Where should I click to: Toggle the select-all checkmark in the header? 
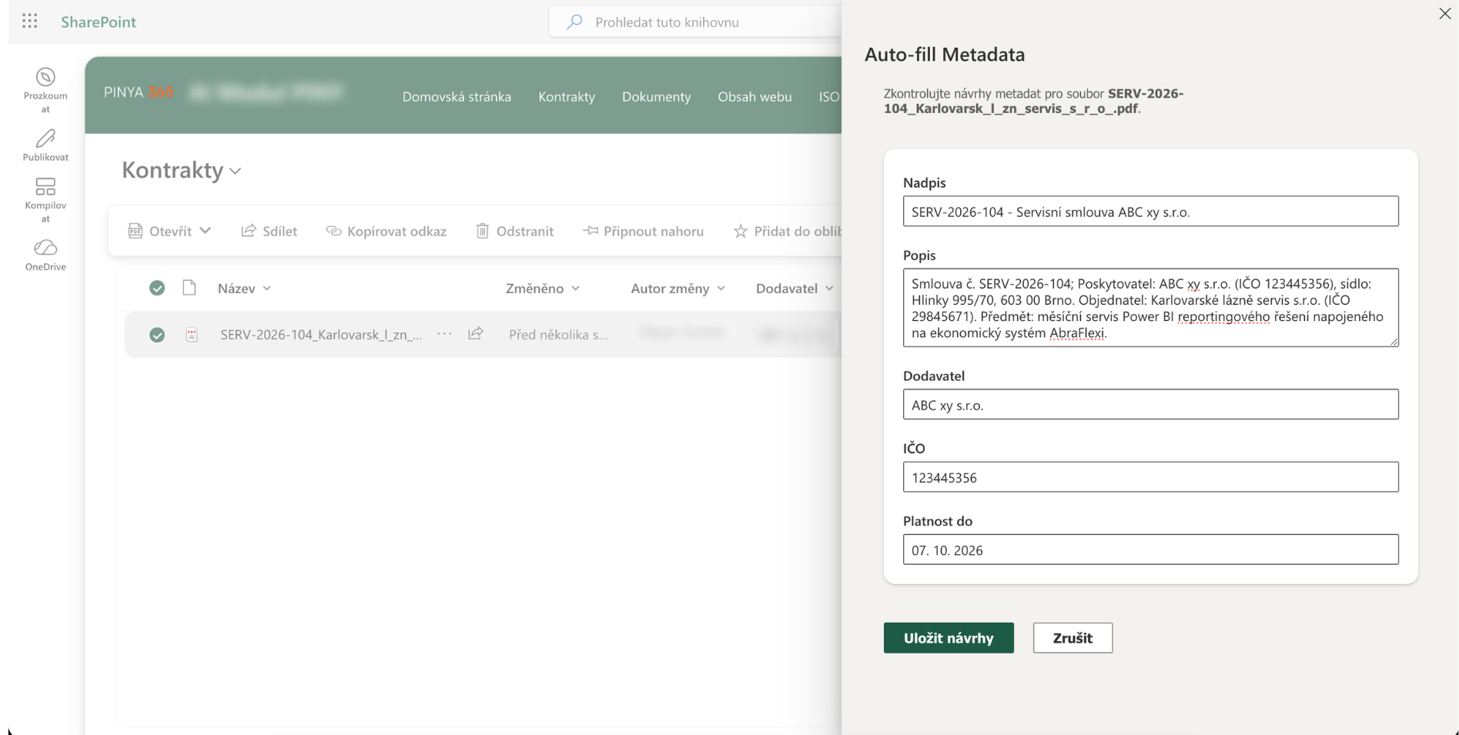click(x=157, y=288)
